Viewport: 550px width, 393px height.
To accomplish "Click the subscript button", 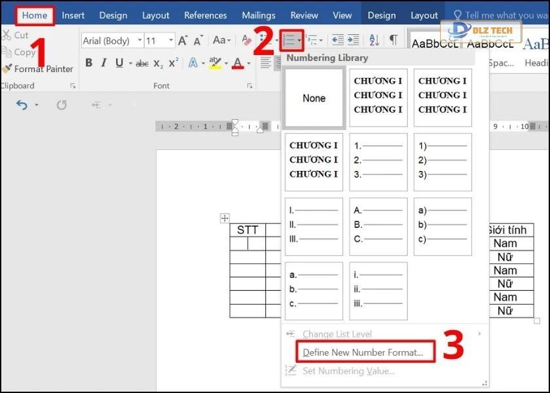I will pos(158,64).
